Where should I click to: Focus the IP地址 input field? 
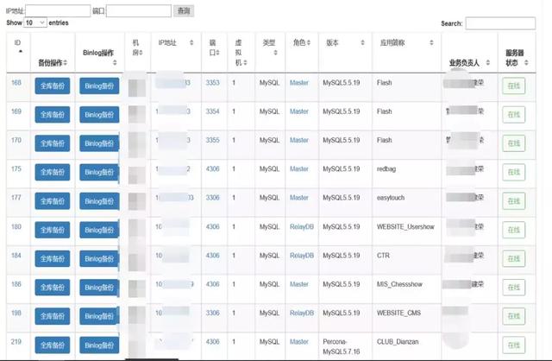(x=58, y=10)
